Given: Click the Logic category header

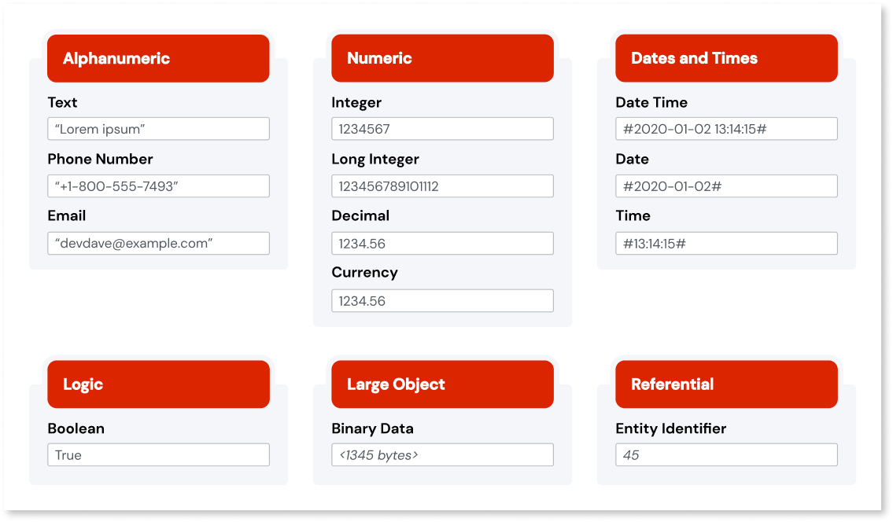Looking at the screenshot, I should [157, 384].
